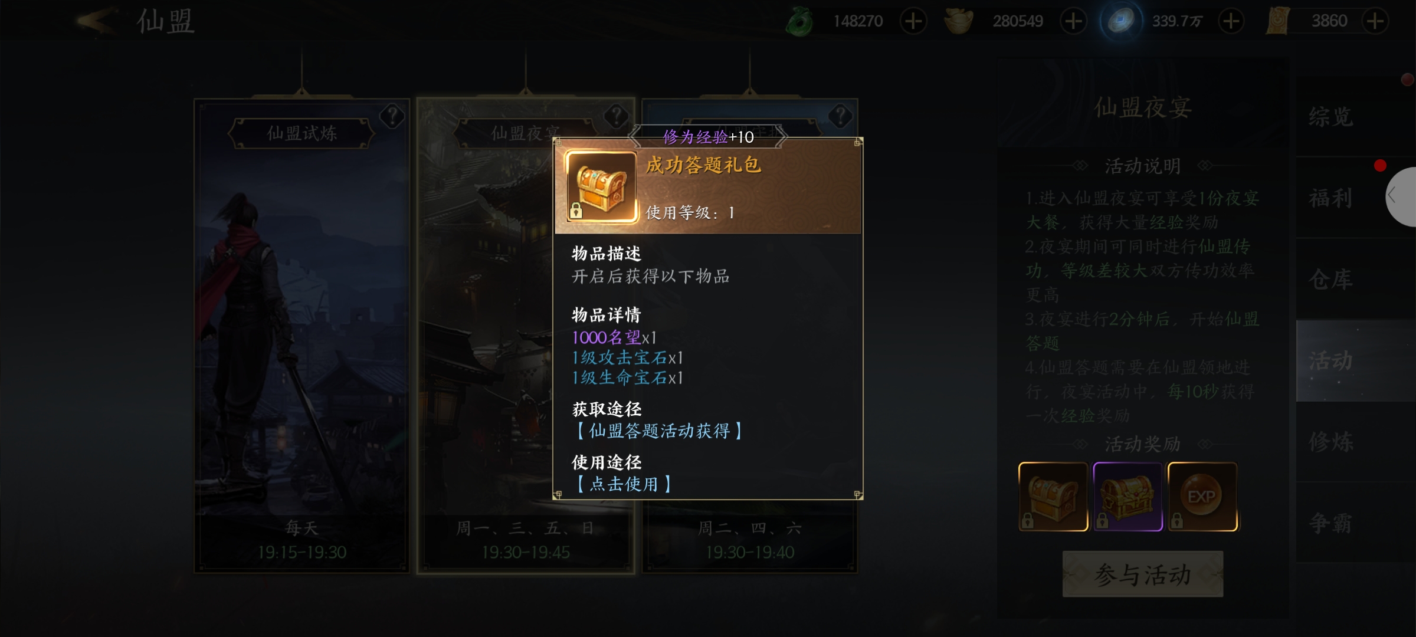Click the 参与活动 button
The width and height of the screenshot is (1416, 637).
[x=1143, y=574]
